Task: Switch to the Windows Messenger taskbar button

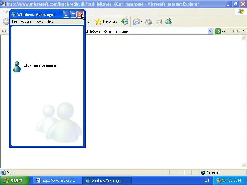Action: tap(107, 180)
